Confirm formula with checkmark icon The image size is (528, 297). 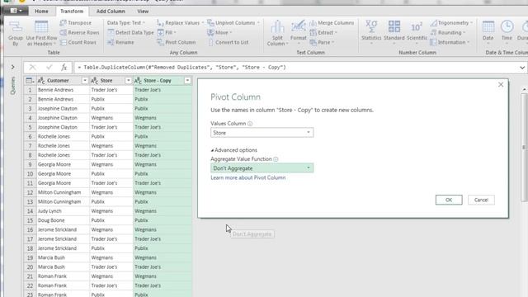[49, 68]
